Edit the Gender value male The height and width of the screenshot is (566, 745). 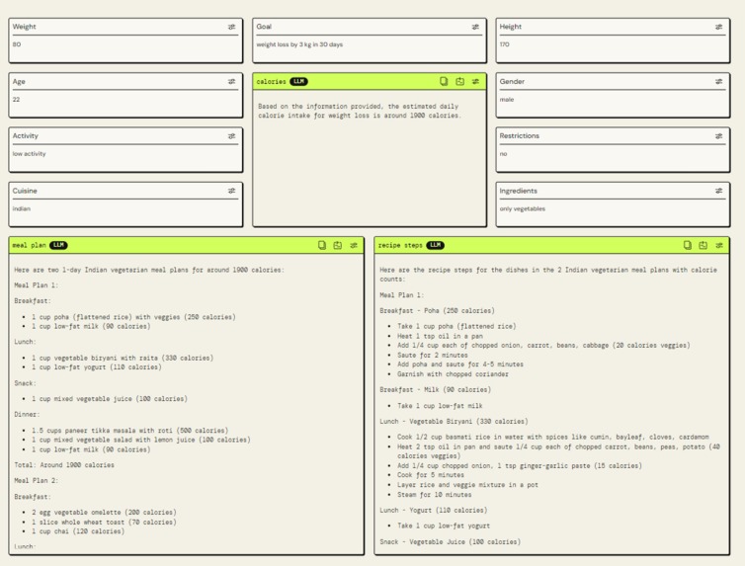pos(507,100)
